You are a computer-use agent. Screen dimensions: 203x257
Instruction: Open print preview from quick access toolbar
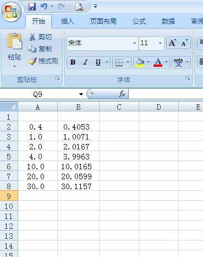point(80,7)
